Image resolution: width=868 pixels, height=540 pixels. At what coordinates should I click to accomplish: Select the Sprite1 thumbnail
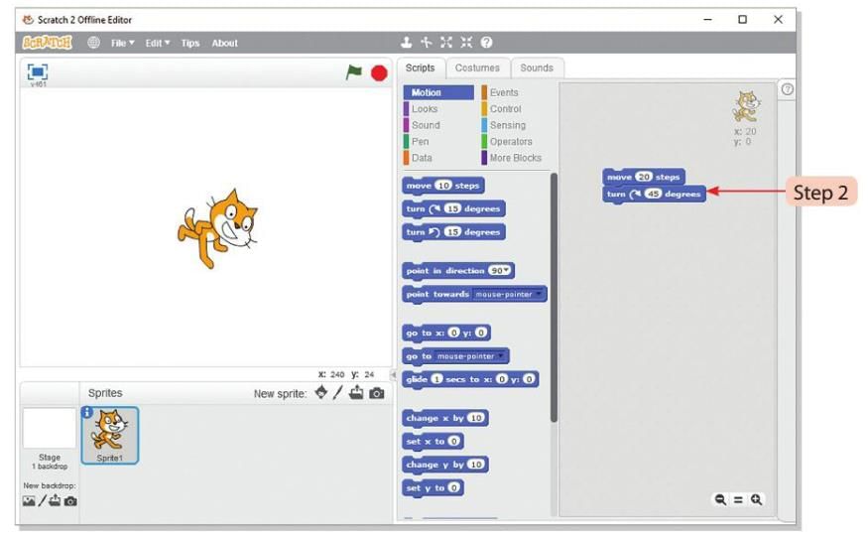[x=109, y=436]
